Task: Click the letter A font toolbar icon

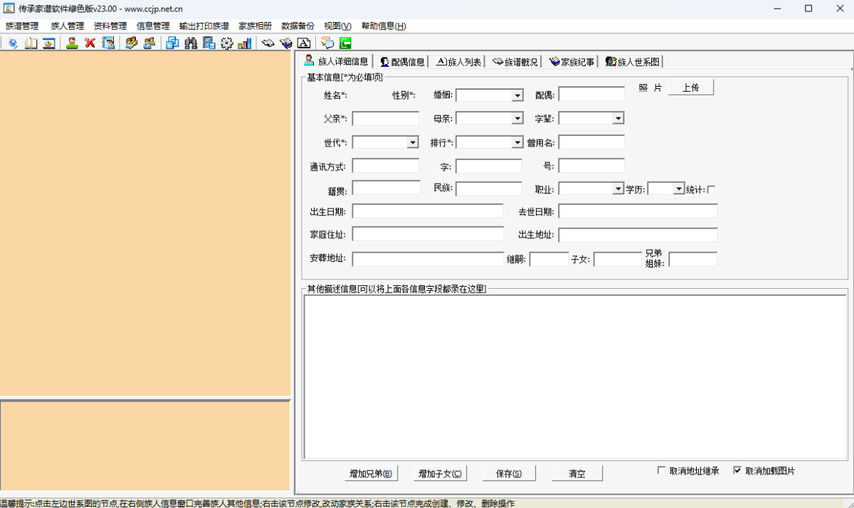Action: tap(304, 43)
